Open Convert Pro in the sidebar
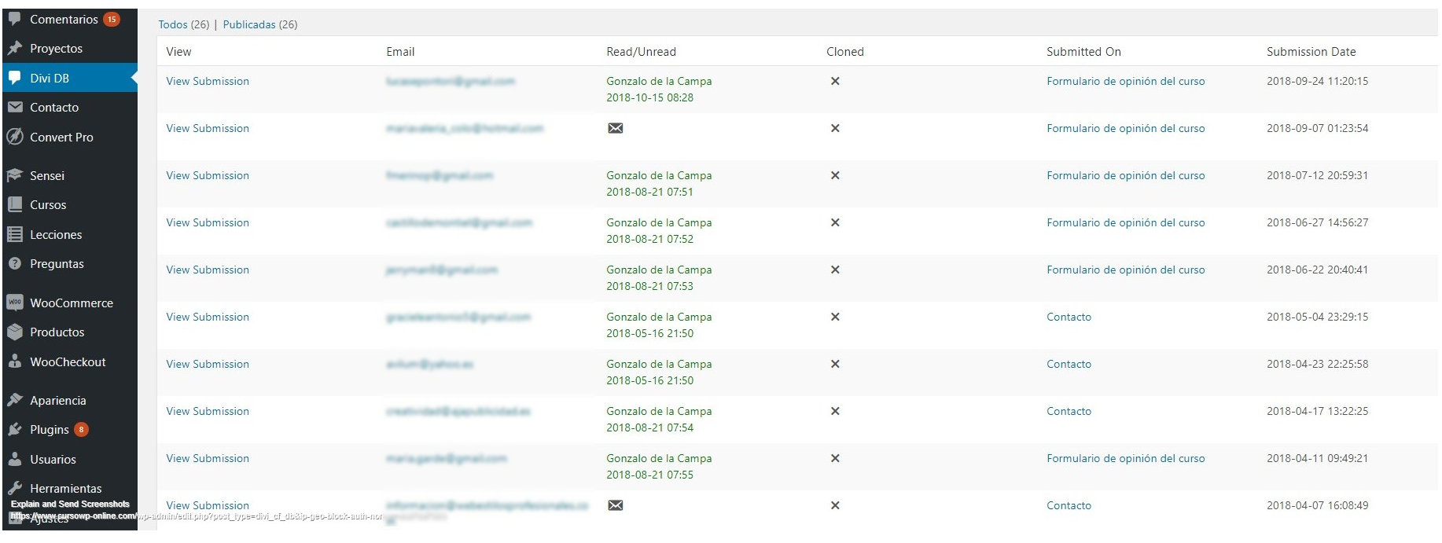Image resolution: width=1442 pixels, height=543 pixels. [61, 137]
